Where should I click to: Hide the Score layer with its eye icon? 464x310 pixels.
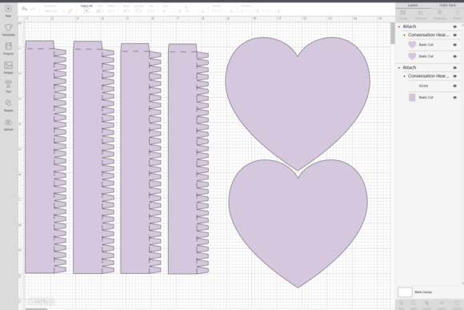pos(455,86)
